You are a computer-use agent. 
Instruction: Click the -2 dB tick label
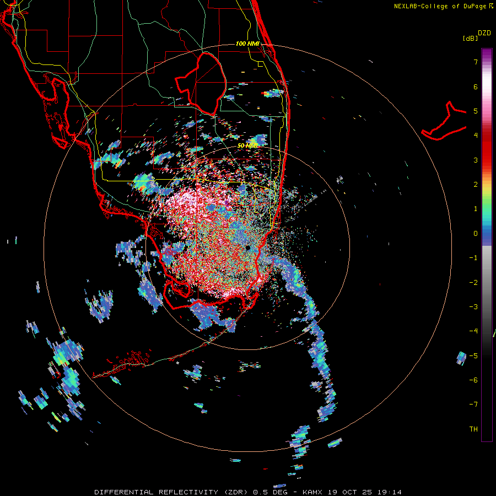[473, 283]
